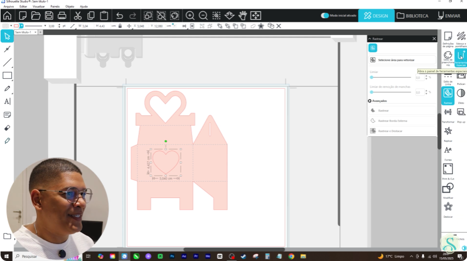Screen dimensions: 467x261
Task: Switch to the ENVIAR tab
Action: click(x=449, y=15)
